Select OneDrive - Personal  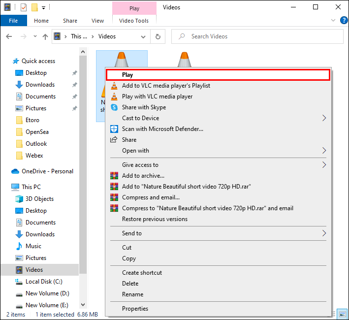pyautogui.click(x=47, y=171)
